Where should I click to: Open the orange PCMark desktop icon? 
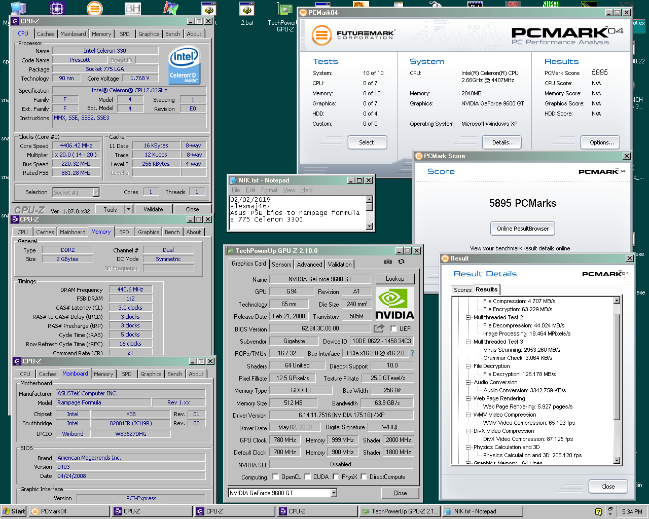[x=94, y=9]
